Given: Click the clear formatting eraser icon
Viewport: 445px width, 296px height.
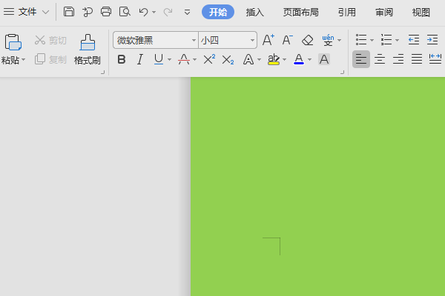Looking at the screenshot, I should point(308,40).
